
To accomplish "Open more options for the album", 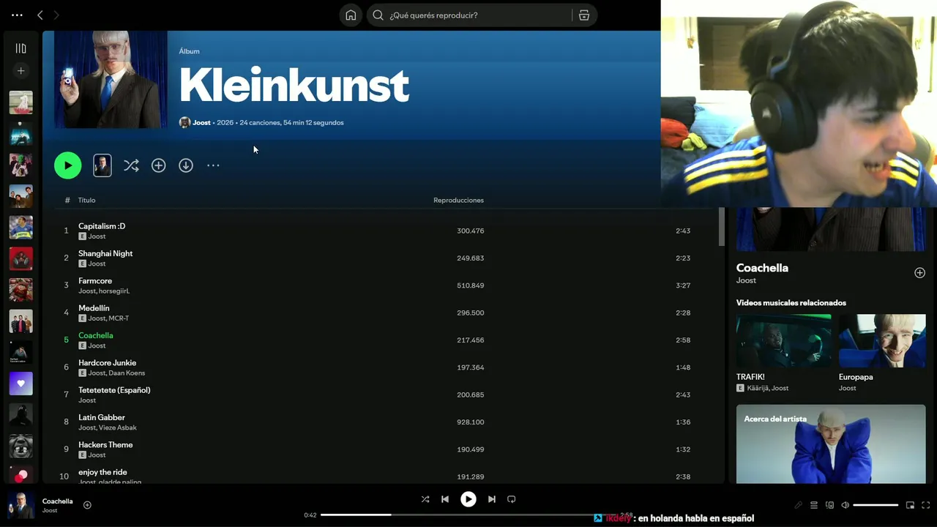I will point(213,165).
